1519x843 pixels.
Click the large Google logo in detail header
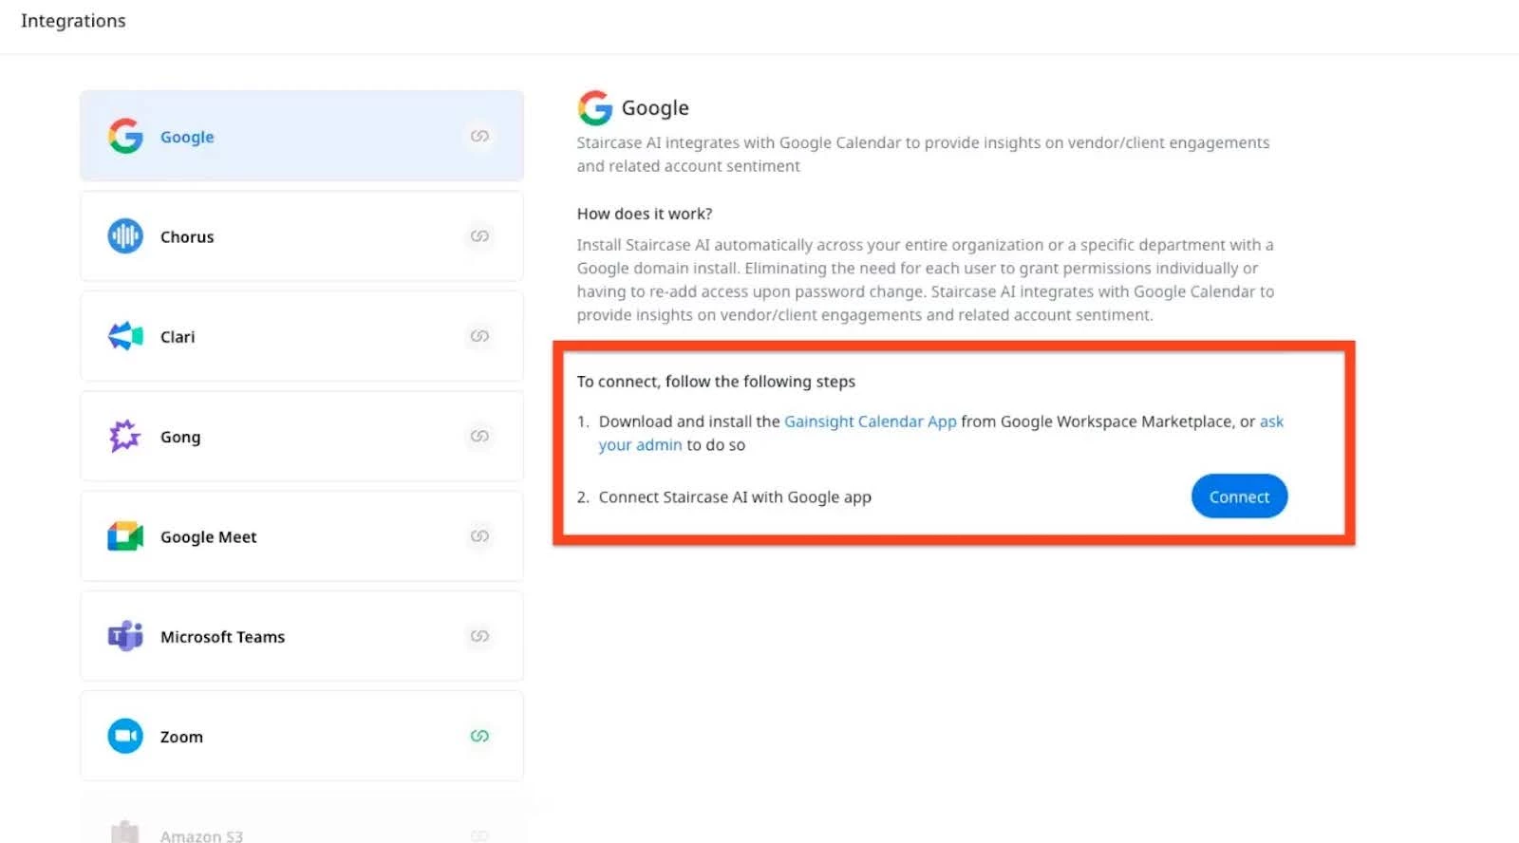(x=595, y=108)
